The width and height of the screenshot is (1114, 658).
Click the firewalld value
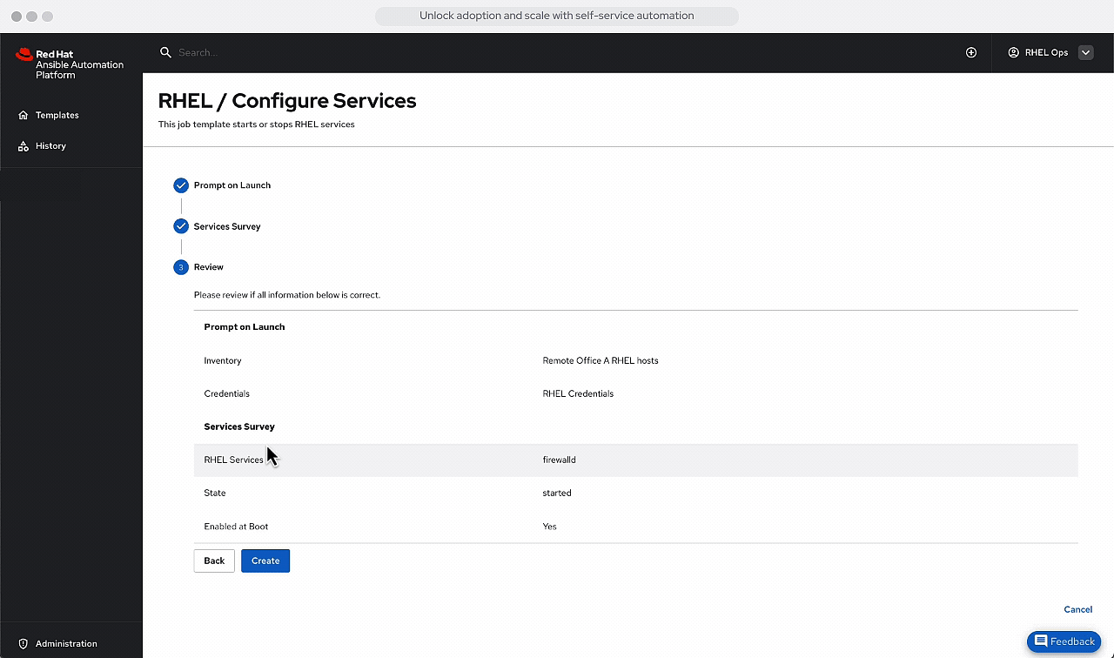tap(559, 460)
